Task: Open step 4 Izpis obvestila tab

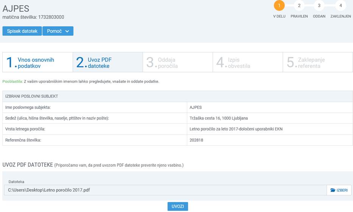Action: pyautogui.click(x=248, y=62)
